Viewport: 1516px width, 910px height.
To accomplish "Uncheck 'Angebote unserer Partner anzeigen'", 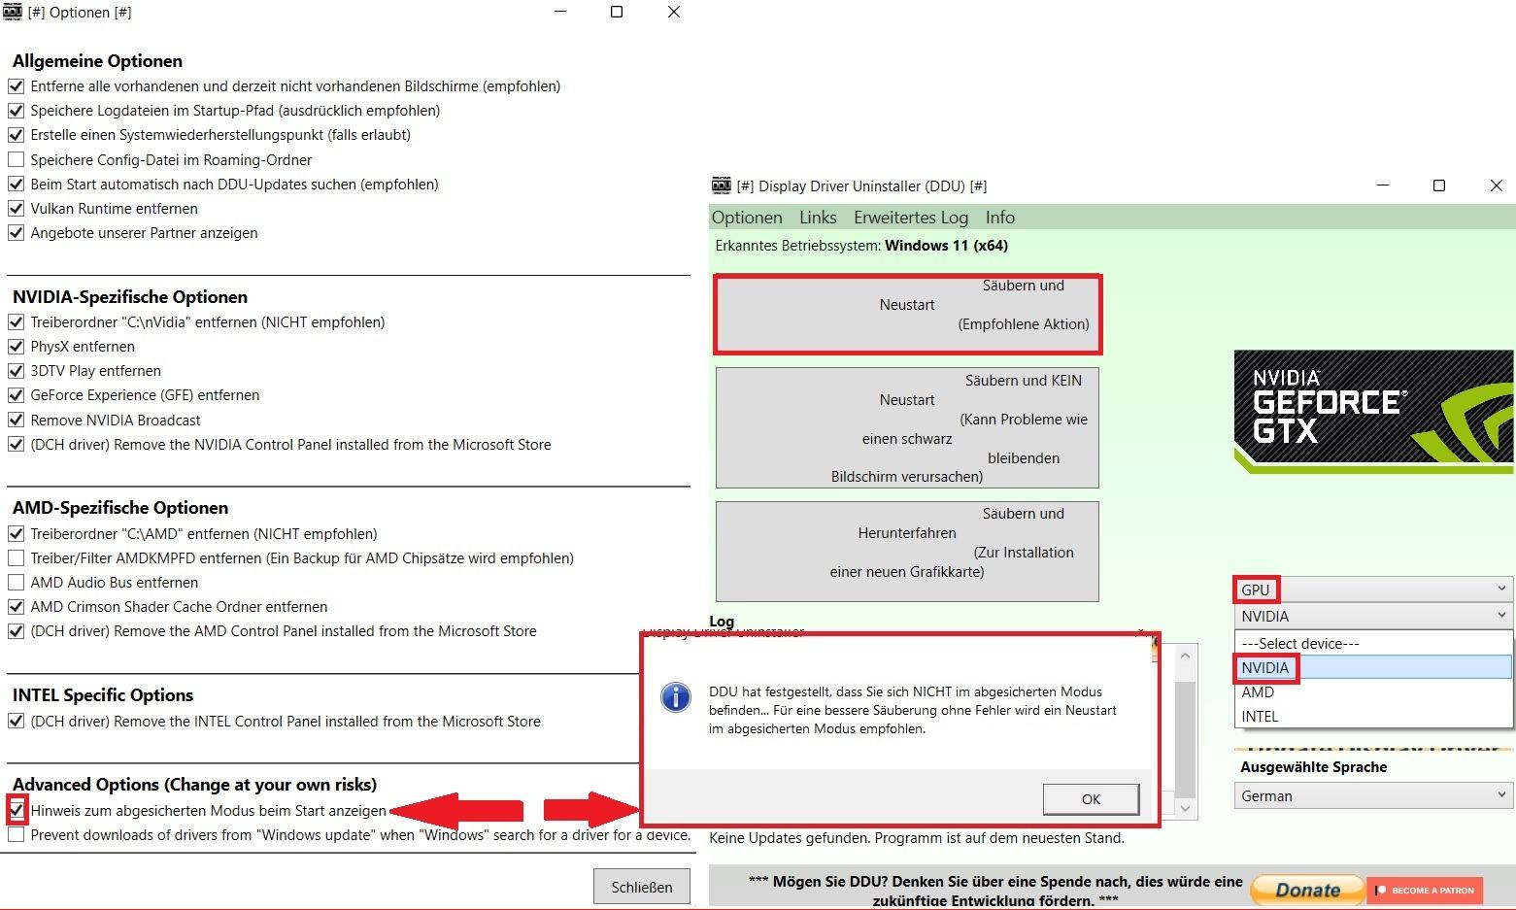I will pos(16,233).
